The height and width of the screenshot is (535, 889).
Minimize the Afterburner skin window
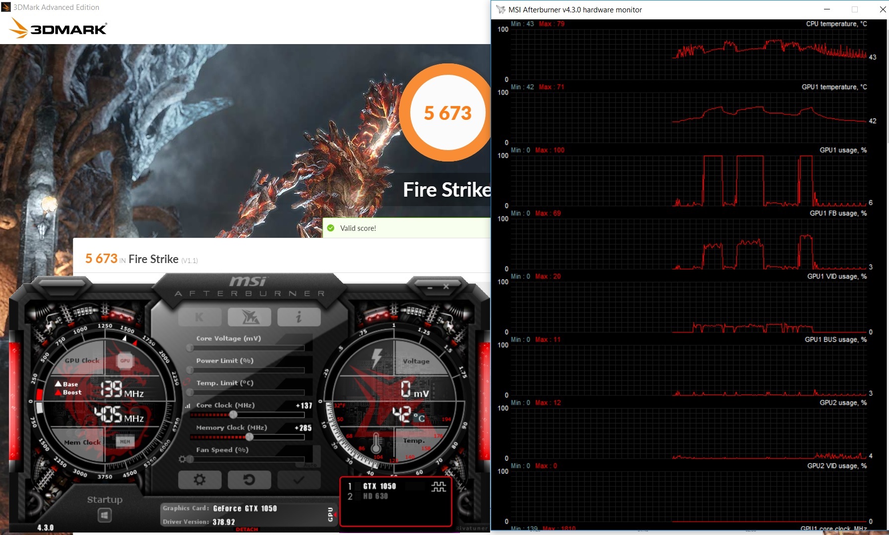coord(430,287)
